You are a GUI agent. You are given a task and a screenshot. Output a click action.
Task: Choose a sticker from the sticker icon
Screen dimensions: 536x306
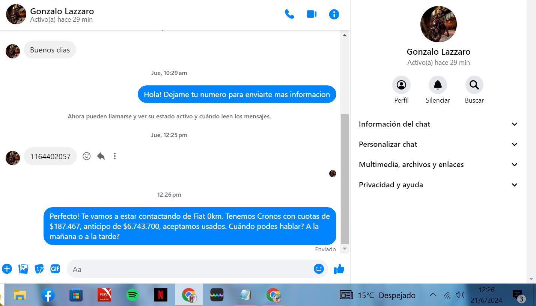point(39,269)
